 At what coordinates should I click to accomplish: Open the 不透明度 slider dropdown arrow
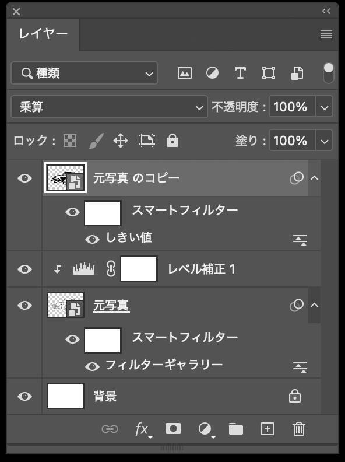325,107
